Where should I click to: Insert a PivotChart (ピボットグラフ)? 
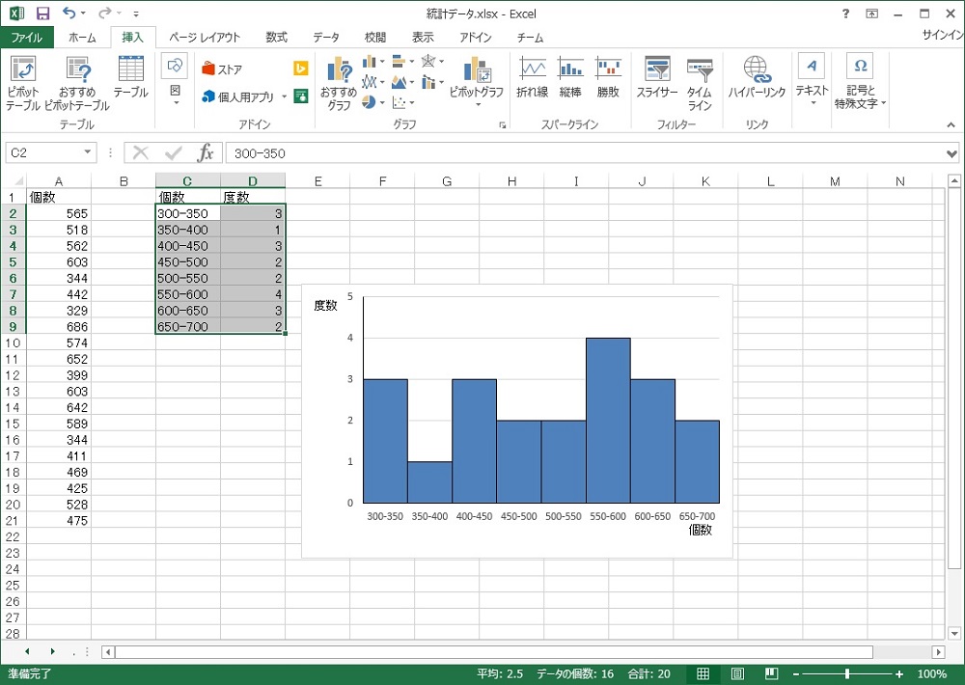coord(477,81)
